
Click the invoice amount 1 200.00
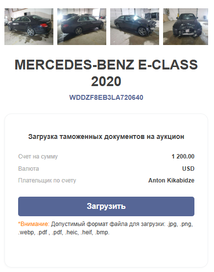183,157
